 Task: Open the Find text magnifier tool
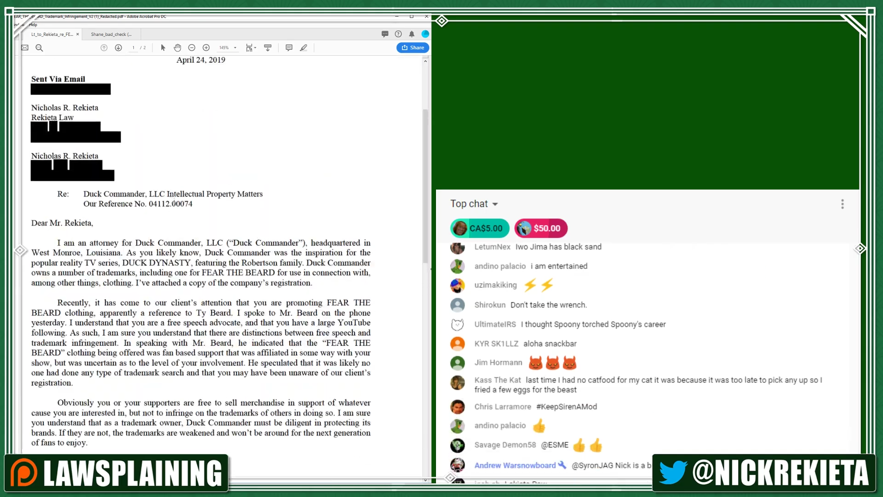[x=39, y=48]
